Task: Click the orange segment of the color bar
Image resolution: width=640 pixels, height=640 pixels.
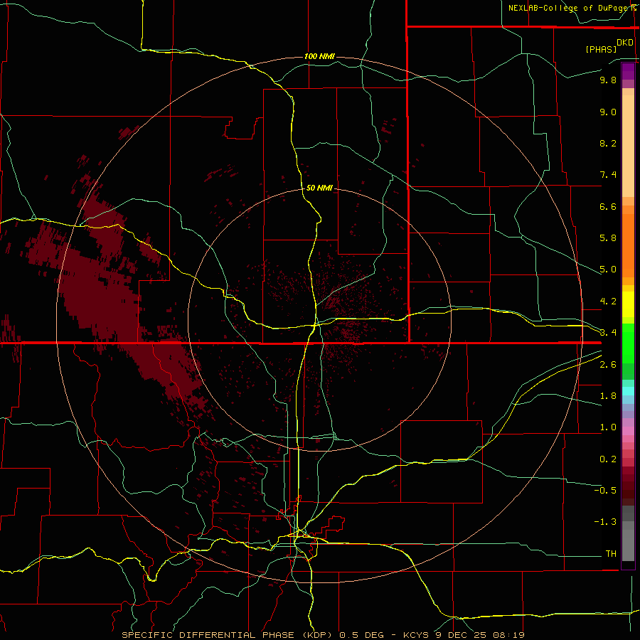Action: click(x=628, y=245)
